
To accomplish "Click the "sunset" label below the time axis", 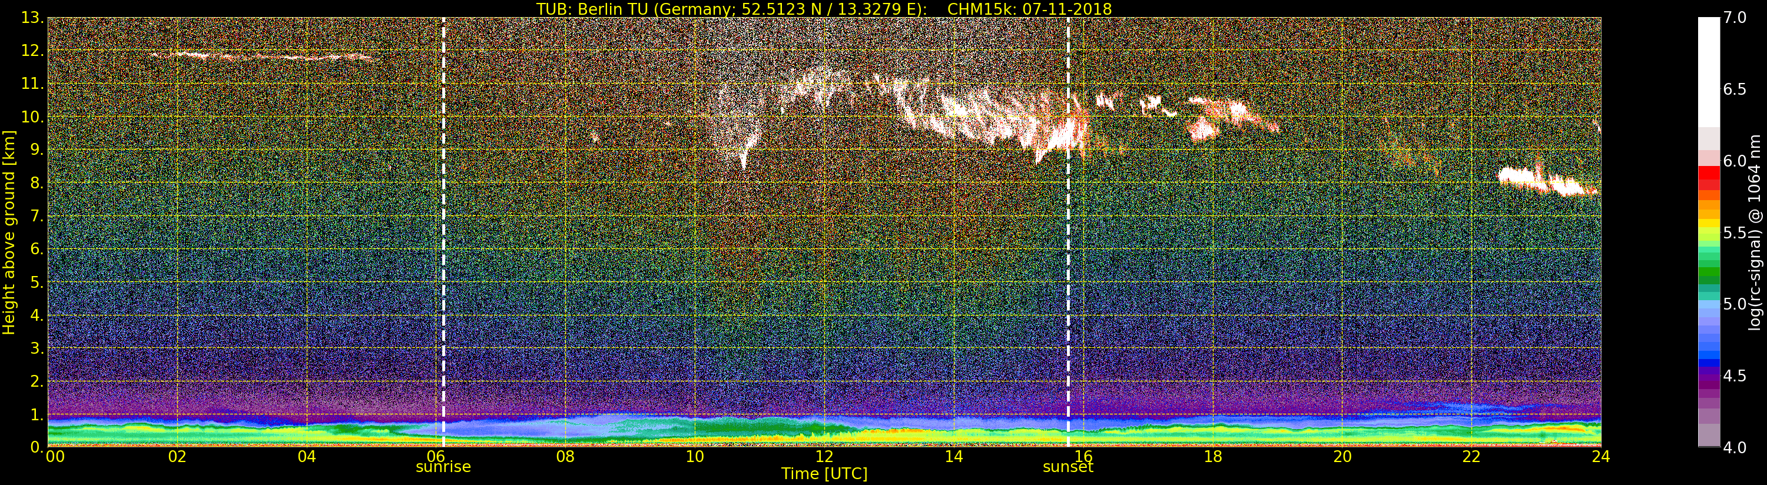I will (x=1068, y=467).
